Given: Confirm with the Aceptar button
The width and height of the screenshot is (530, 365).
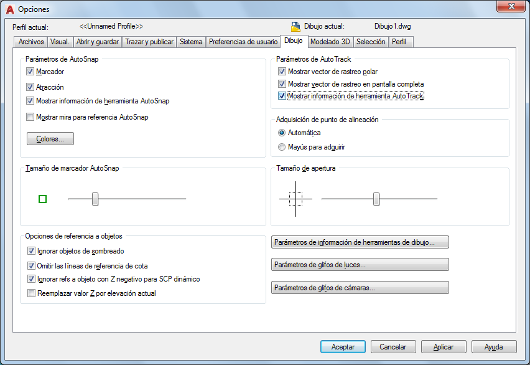Looking at the screenshot, I should (x=343, y=347).
